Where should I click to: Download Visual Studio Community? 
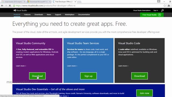pos(37,76)
